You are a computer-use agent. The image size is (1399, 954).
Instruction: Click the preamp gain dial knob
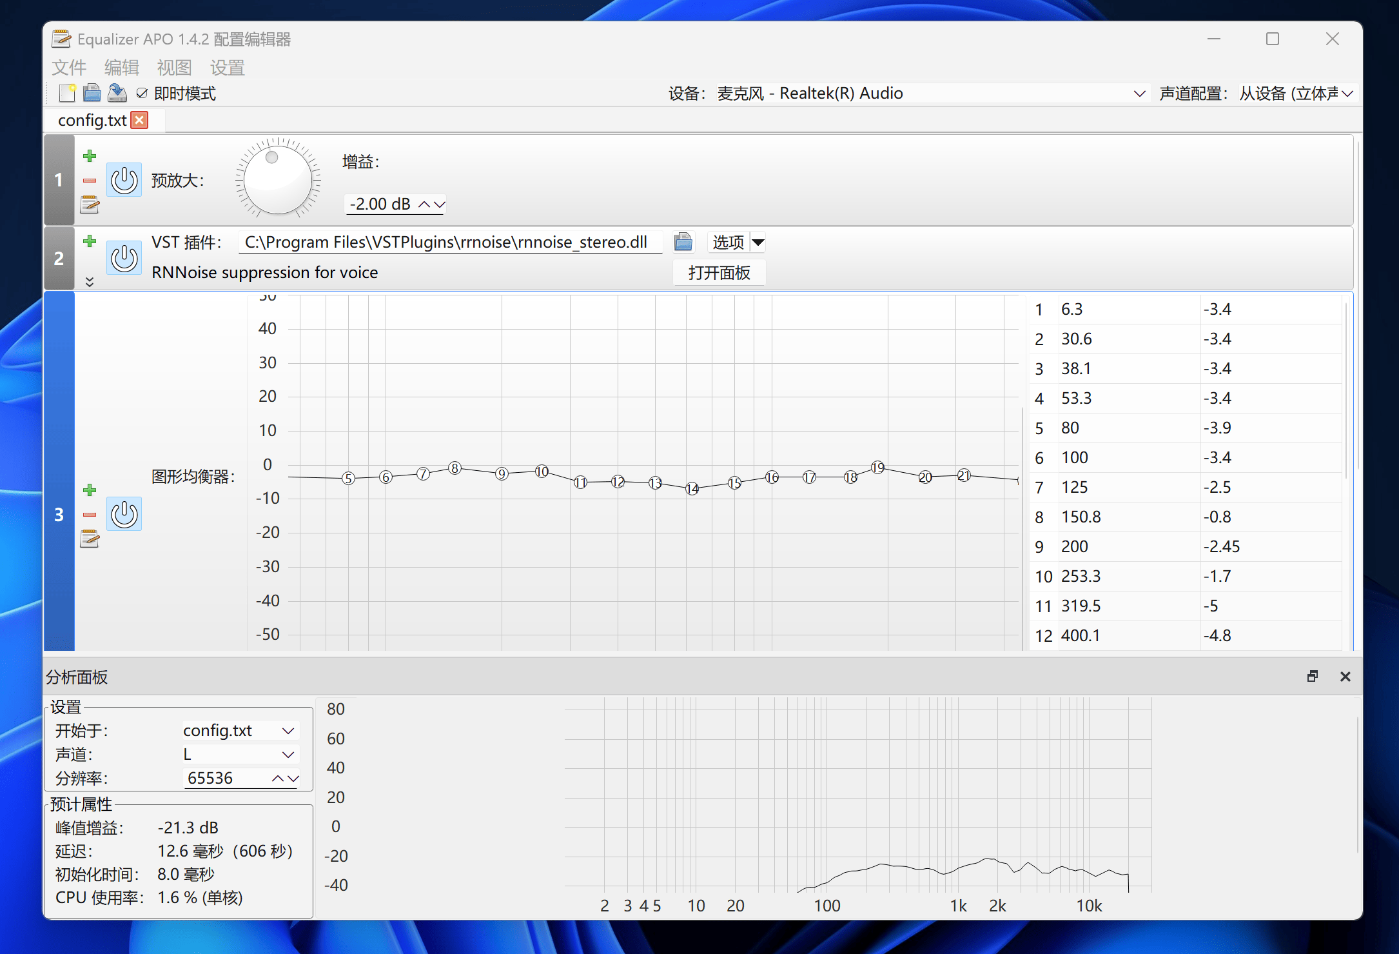278,179
